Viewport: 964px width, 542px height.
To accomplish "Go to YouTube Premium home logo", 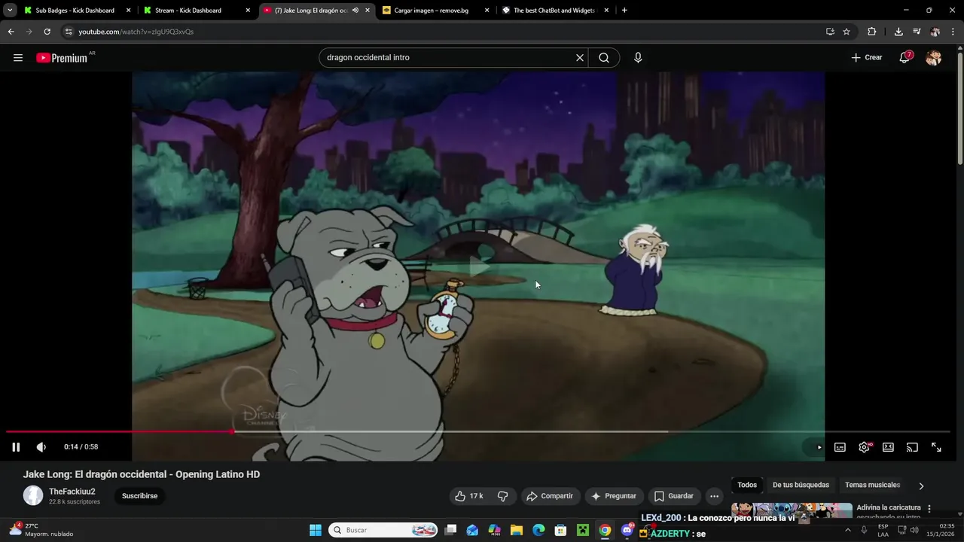I will click(63, 57).
